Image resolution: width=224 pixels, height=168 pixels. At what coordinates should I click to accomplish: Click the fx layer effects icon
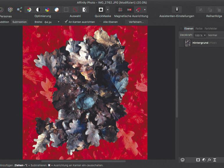click(x=209, y=160)
